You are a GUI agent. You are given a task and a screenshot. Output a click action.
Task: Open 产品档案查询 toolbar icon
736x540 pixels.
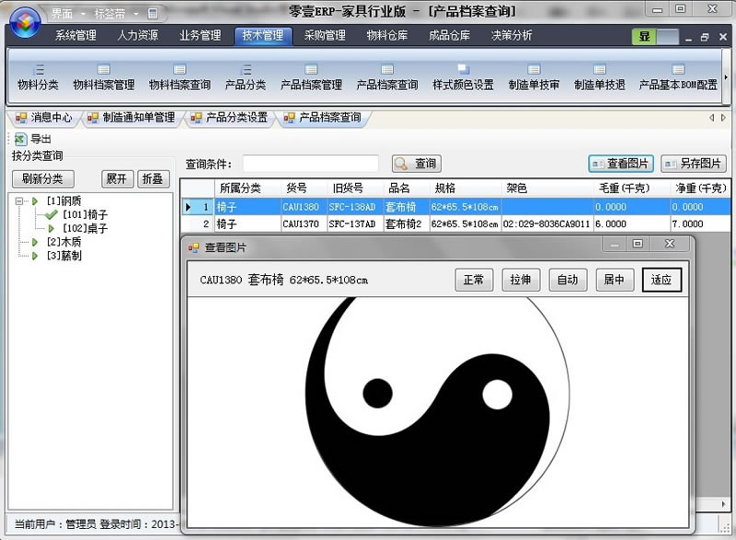(387, 78)
